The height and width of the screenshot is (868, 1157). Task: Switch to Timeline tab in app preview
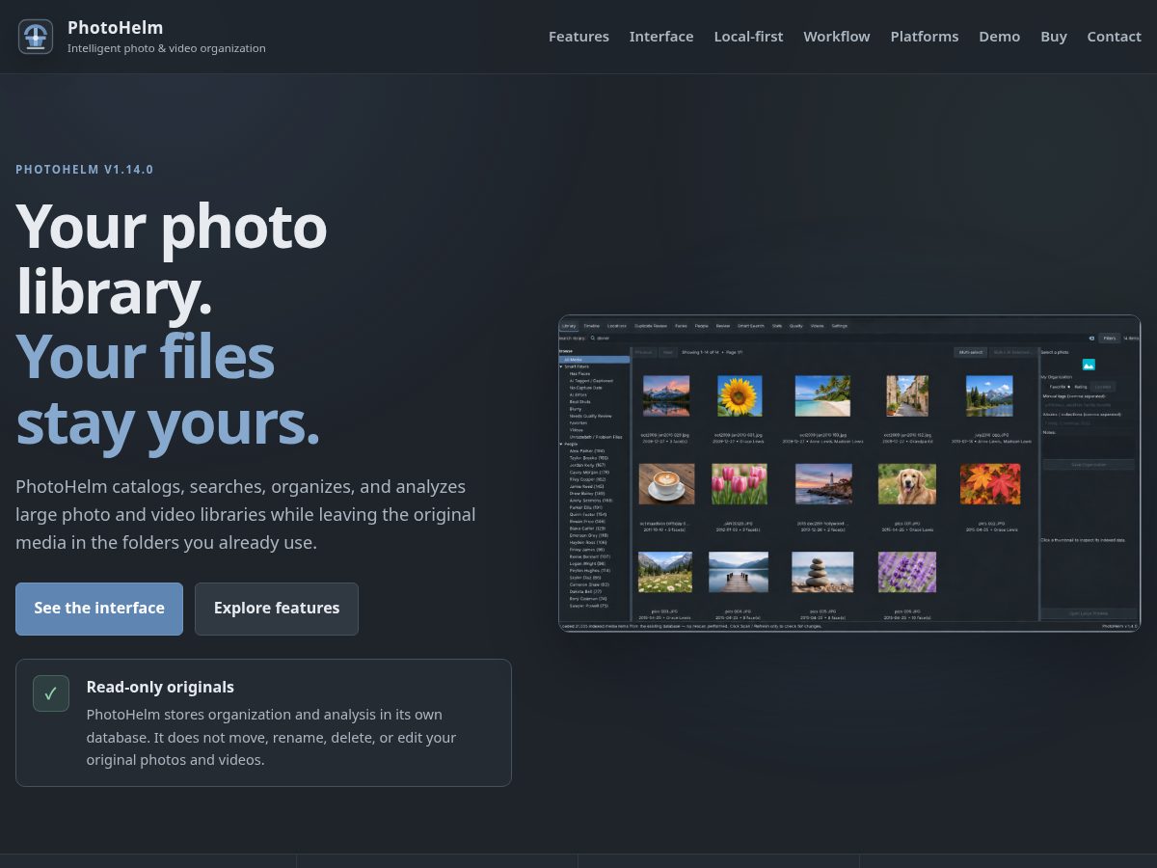[591, 326]
